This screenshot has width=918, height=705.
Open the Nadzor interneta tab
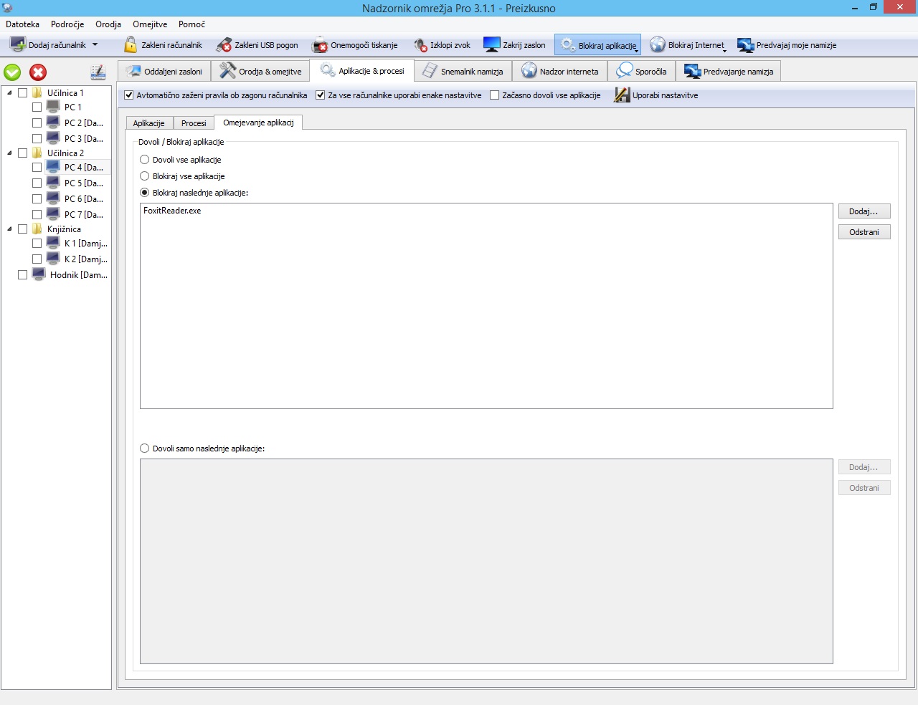[x=559, y=72]
